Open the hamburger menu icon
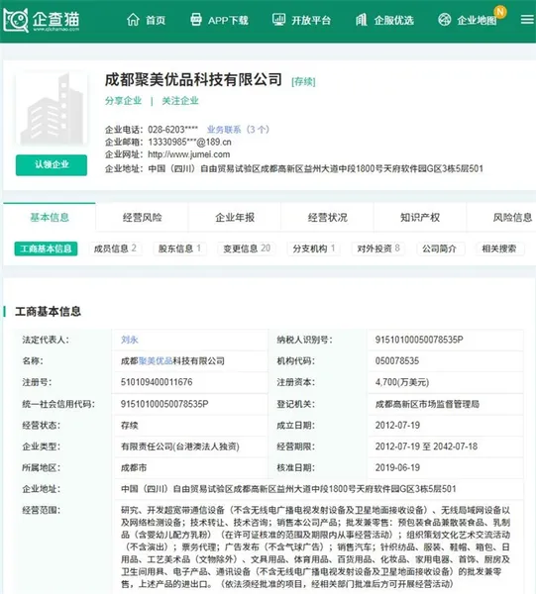This screenshot has height=594, width=536. coord(527,20)
